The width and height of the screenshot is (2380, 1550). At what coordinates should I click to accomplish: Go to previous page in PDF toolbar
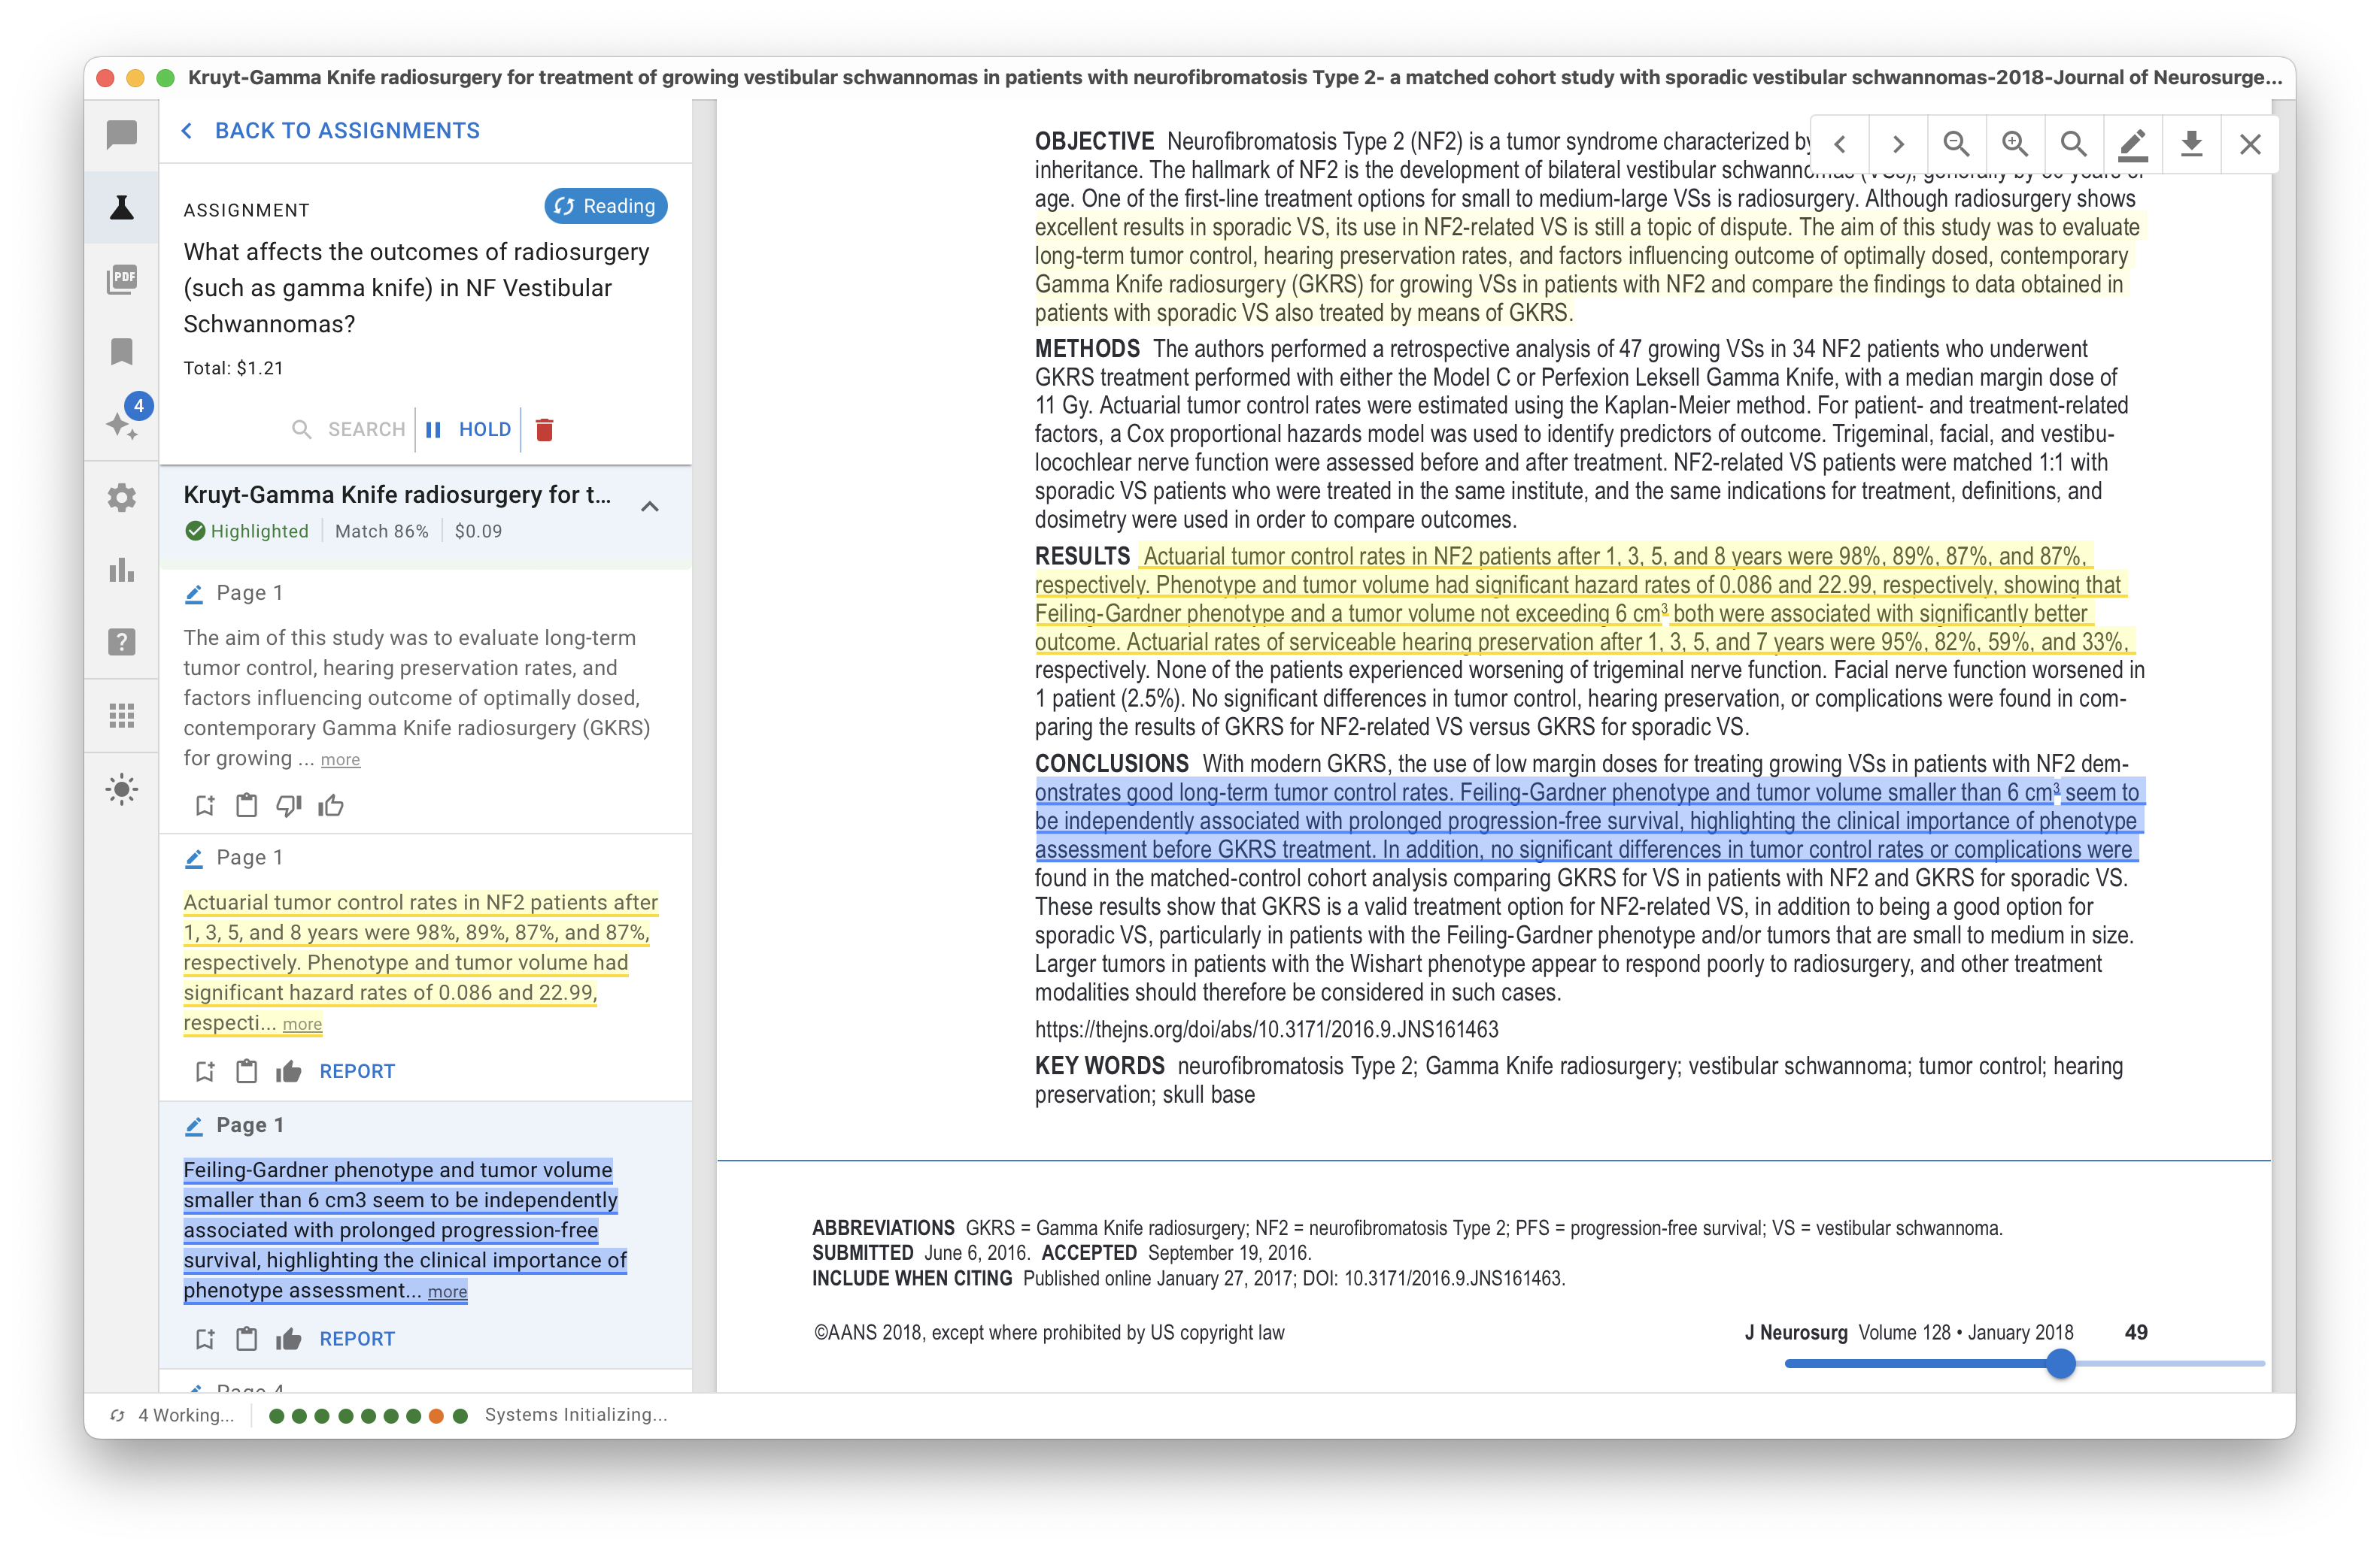[x=1840, y=144]
